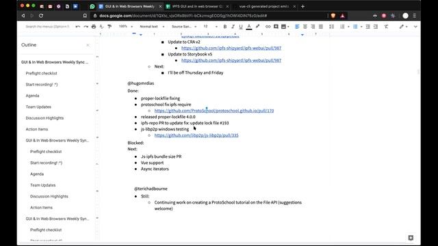Screen dimensions: 438x246
Task: Open the Brave Rewards triangle icon
Action: (342, 16)
